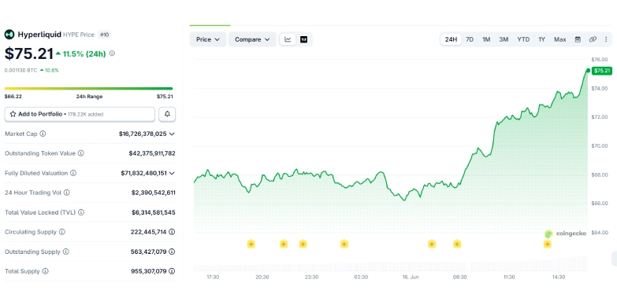Click the Hyperliquid coin logo icon

9,35
